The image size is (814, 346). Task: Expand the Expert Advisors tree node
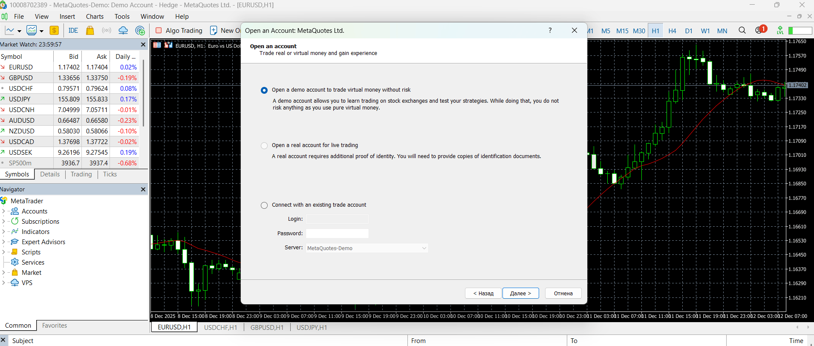tap(3, 242)
